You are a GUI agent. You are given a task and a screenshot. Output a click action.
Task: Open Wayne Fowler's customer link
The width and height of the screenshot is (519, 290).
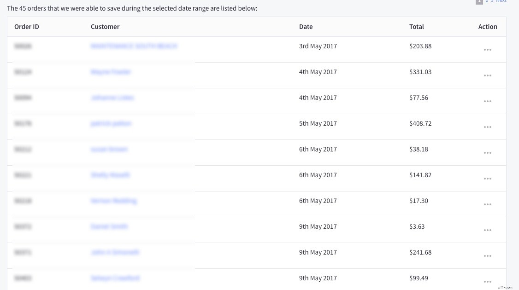[111, 72]
